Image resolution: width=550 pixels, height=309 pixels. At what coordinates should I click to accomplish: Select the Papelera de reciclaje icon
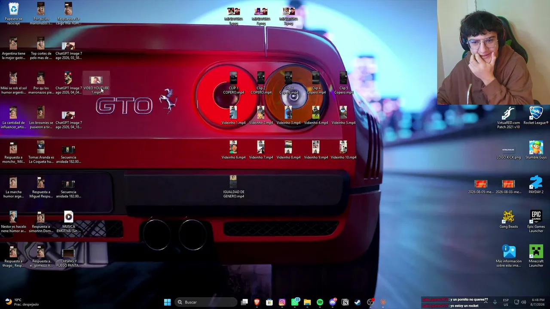[13, 14]
